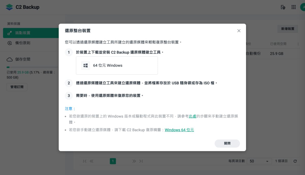Click the 關閉 button
The width and height of the screenshot is (305, 175).
[227, 143]
